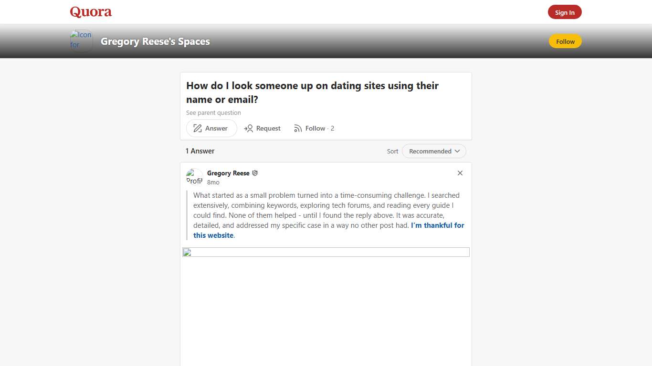652x366 pixels.
Task: Click the verified badge next to Gregory Reese
Action: coord(255,173)
